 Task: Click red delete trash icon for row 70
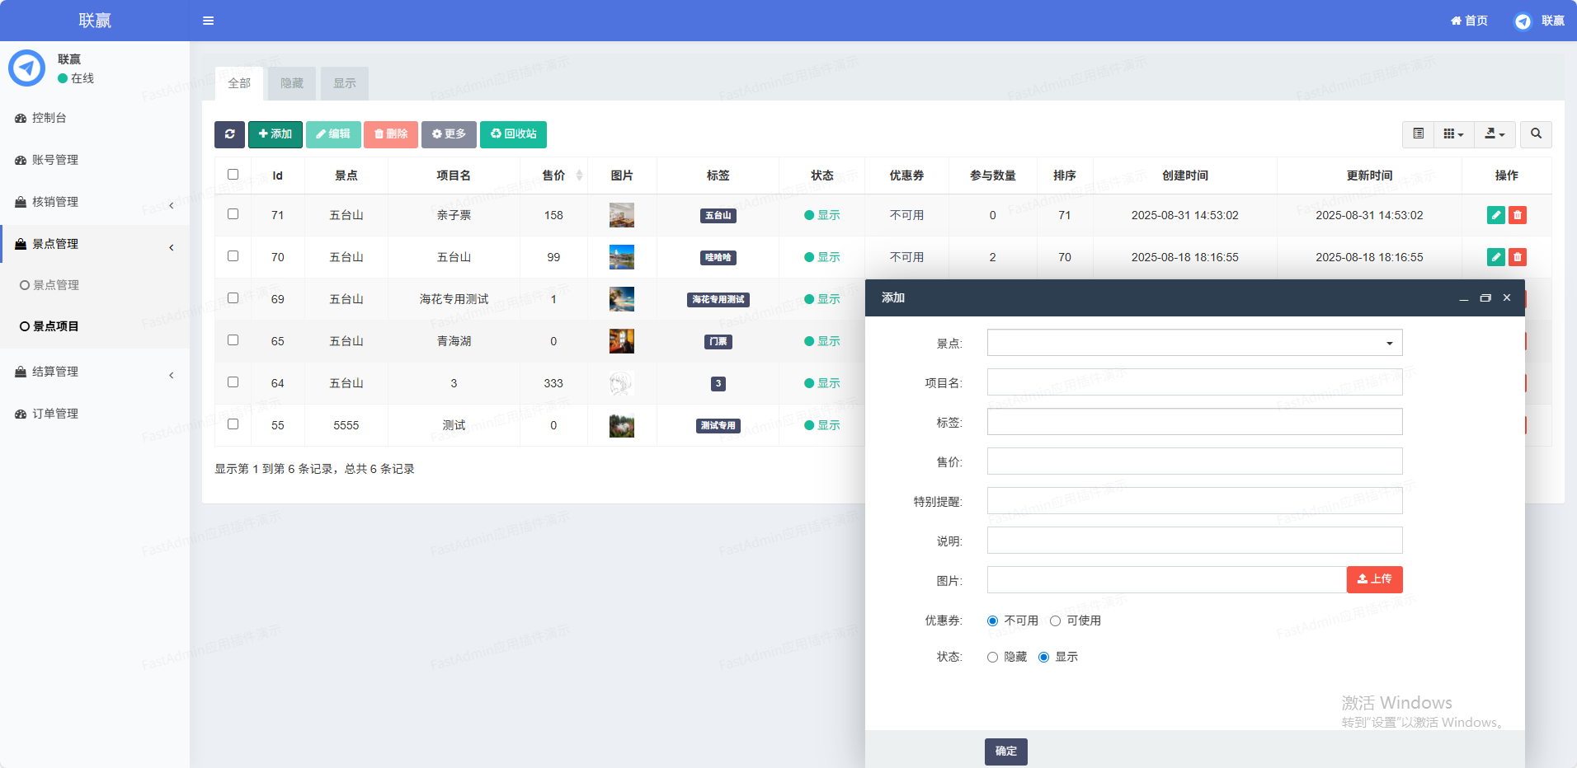pos(1517,257)
